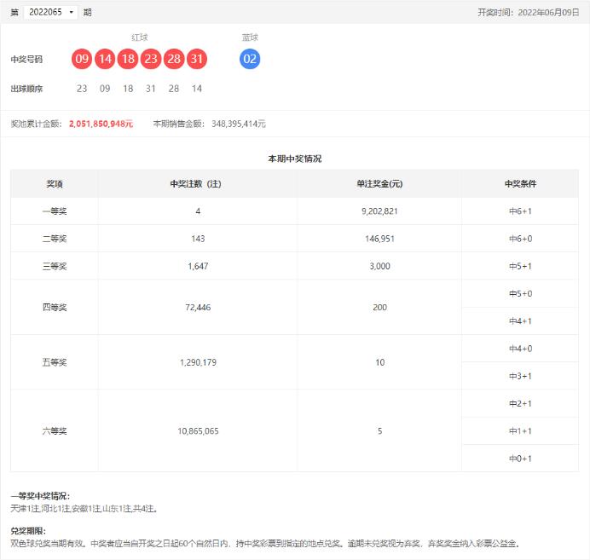This screenshot has width=590, height=560.
Task: Click the 中5+0 condition cell
Action: pyautogui.click(x=520, y=294)
